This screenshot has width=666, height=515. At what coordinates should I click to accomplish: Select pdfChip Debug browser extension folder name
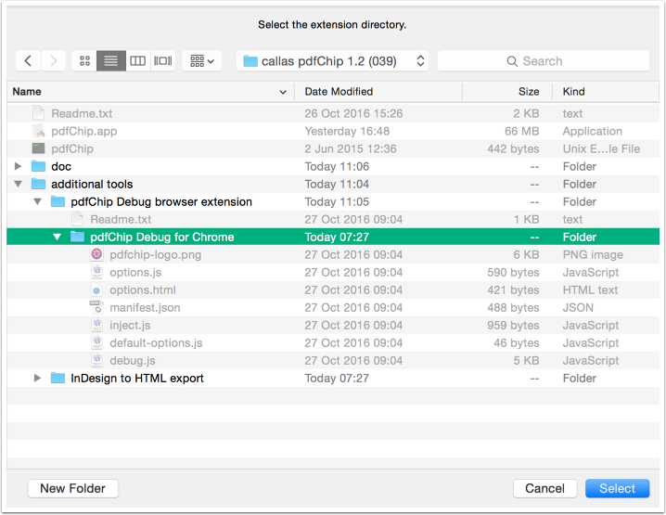coord(161,202)
